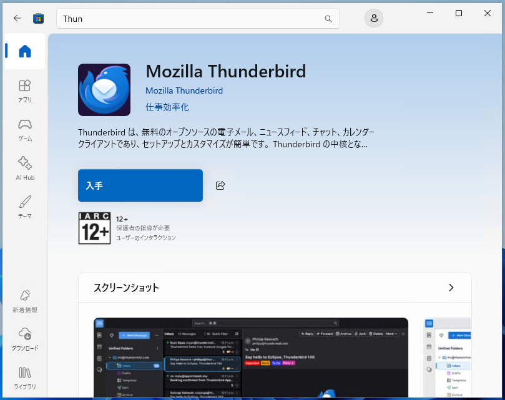The height and width of the screenshot is (400, 505).
Task: Click the ユーザーのインタラクション text
Action: click(146, 238)
